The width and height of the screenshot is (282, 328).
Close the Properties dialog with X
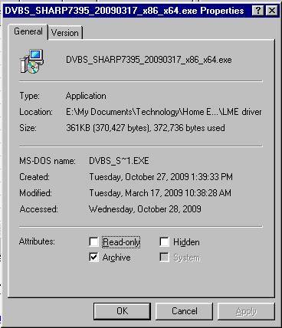click(272, 11)
